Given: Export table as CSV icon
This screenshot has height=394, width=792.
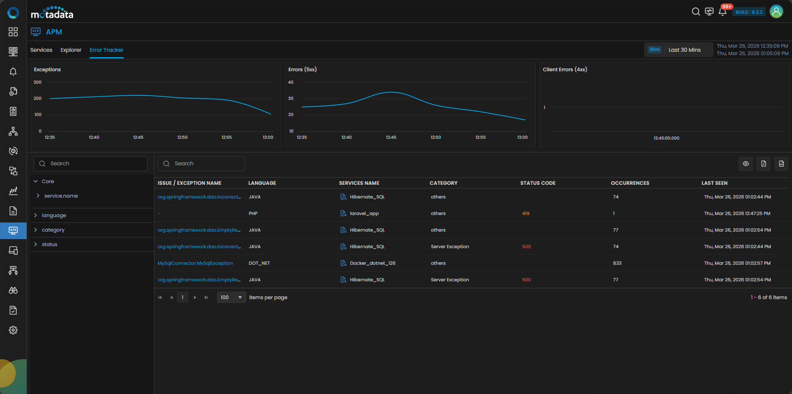Looking at the screenshot, I should click(781, 164).
